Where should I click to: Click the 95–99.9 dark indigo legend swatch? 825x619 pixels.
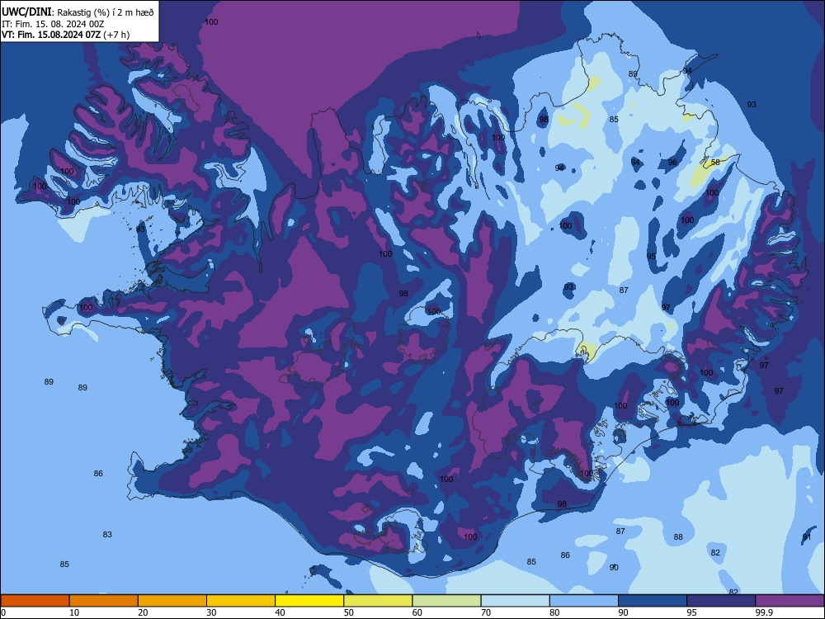[721, 601]
